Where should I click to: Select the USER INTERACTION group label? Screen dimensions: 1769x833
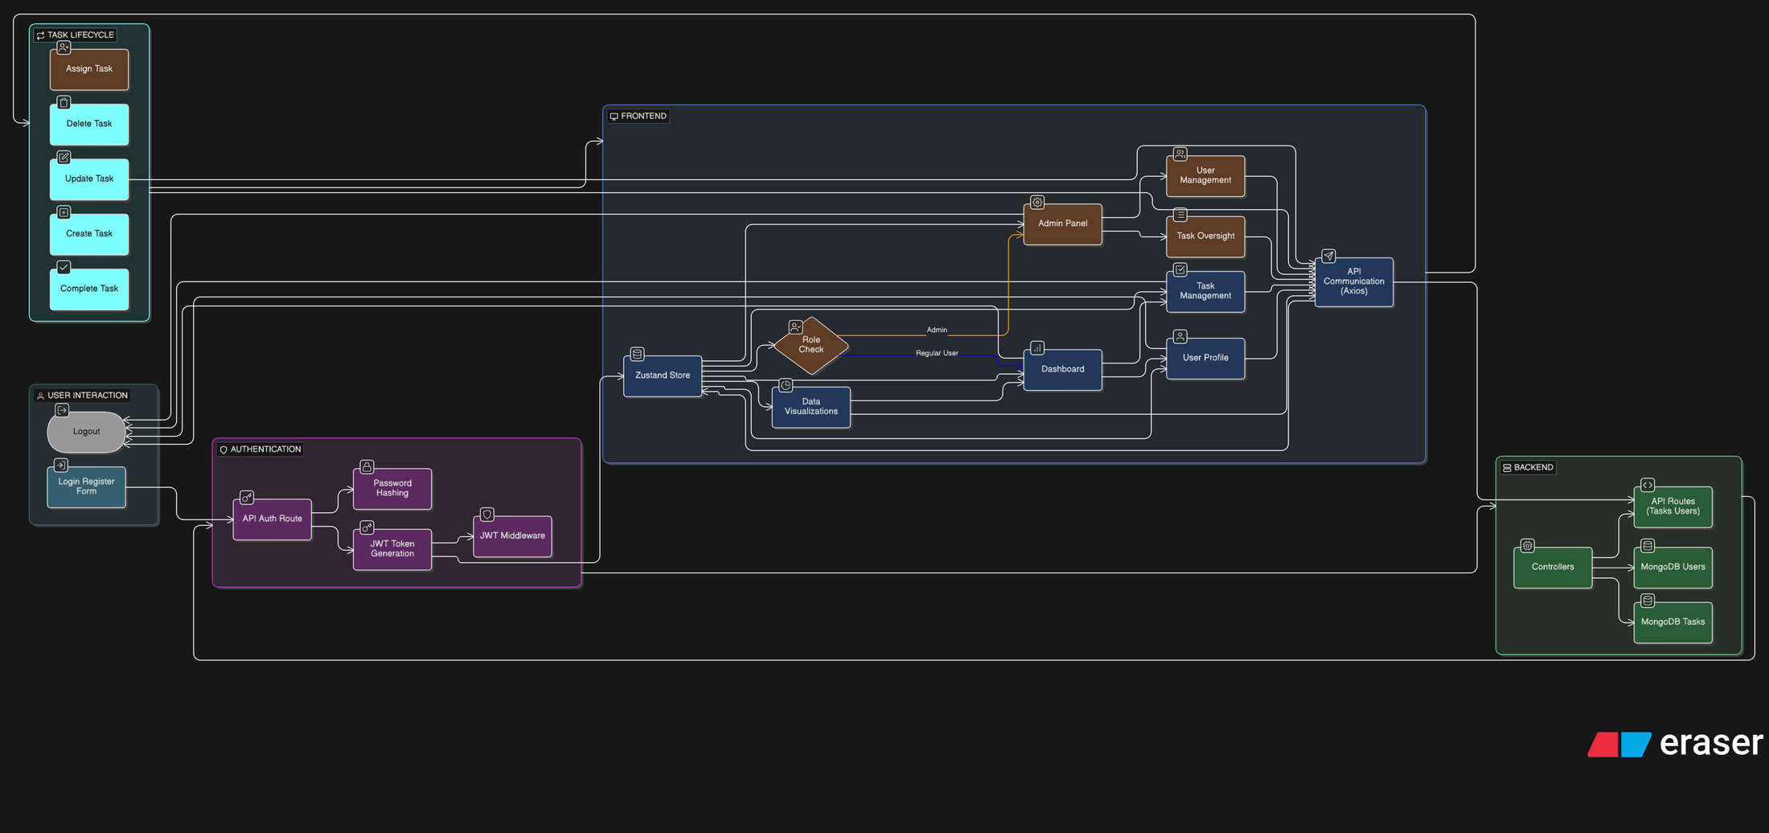point(82,396)
